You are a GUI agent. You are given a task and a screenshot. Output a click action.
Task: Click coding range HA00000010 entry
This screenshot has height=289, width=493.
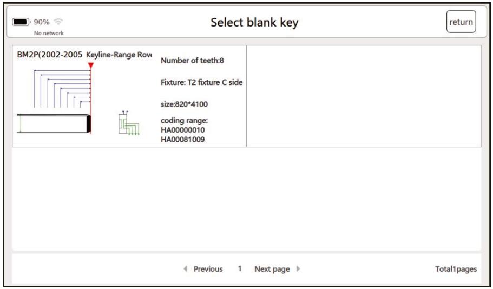click(x=182, y=130)
